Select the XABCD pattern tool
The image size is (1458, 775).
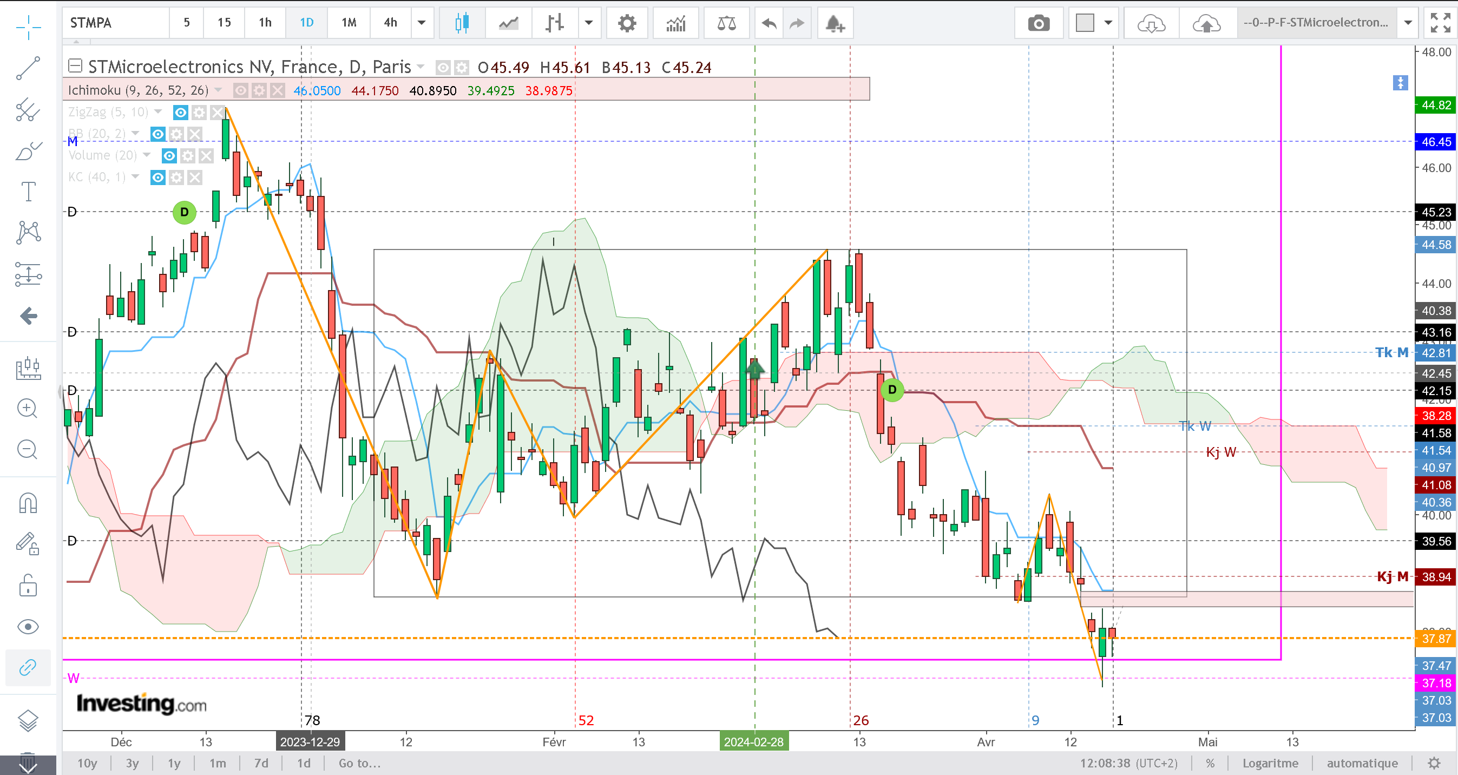[28, 233]
